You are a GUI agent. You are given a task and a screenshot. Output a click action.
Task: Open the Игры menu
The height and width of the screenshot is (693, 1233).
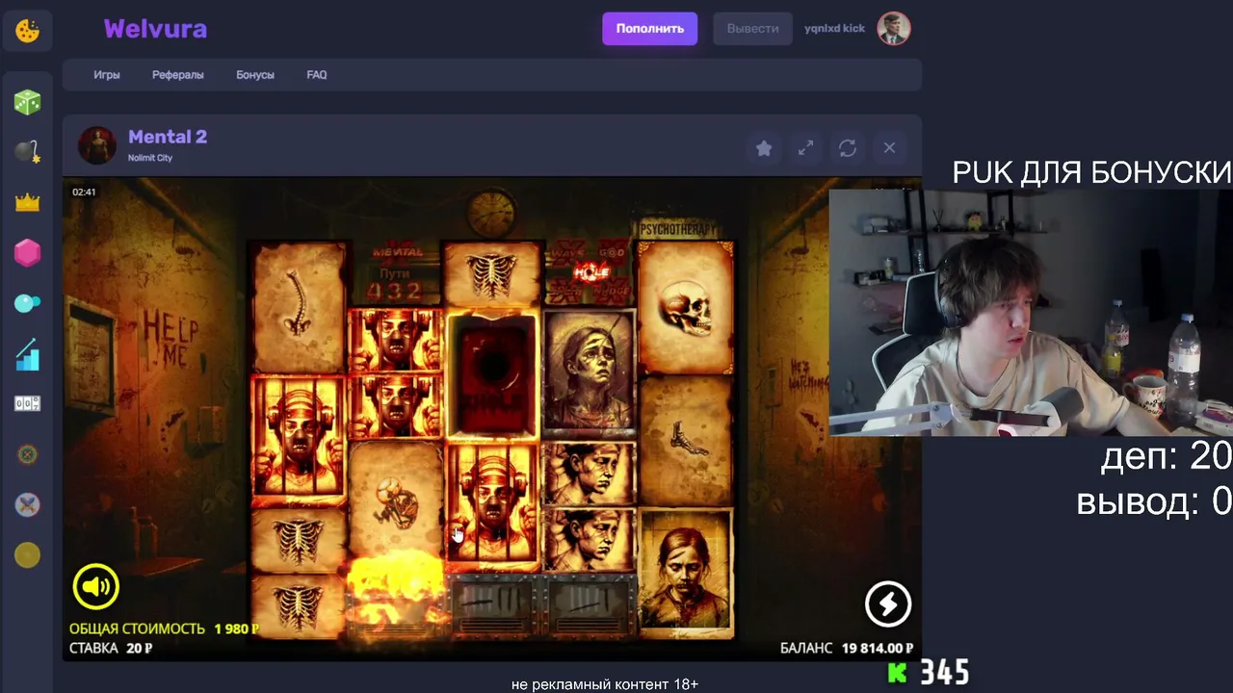pos(107,75)
